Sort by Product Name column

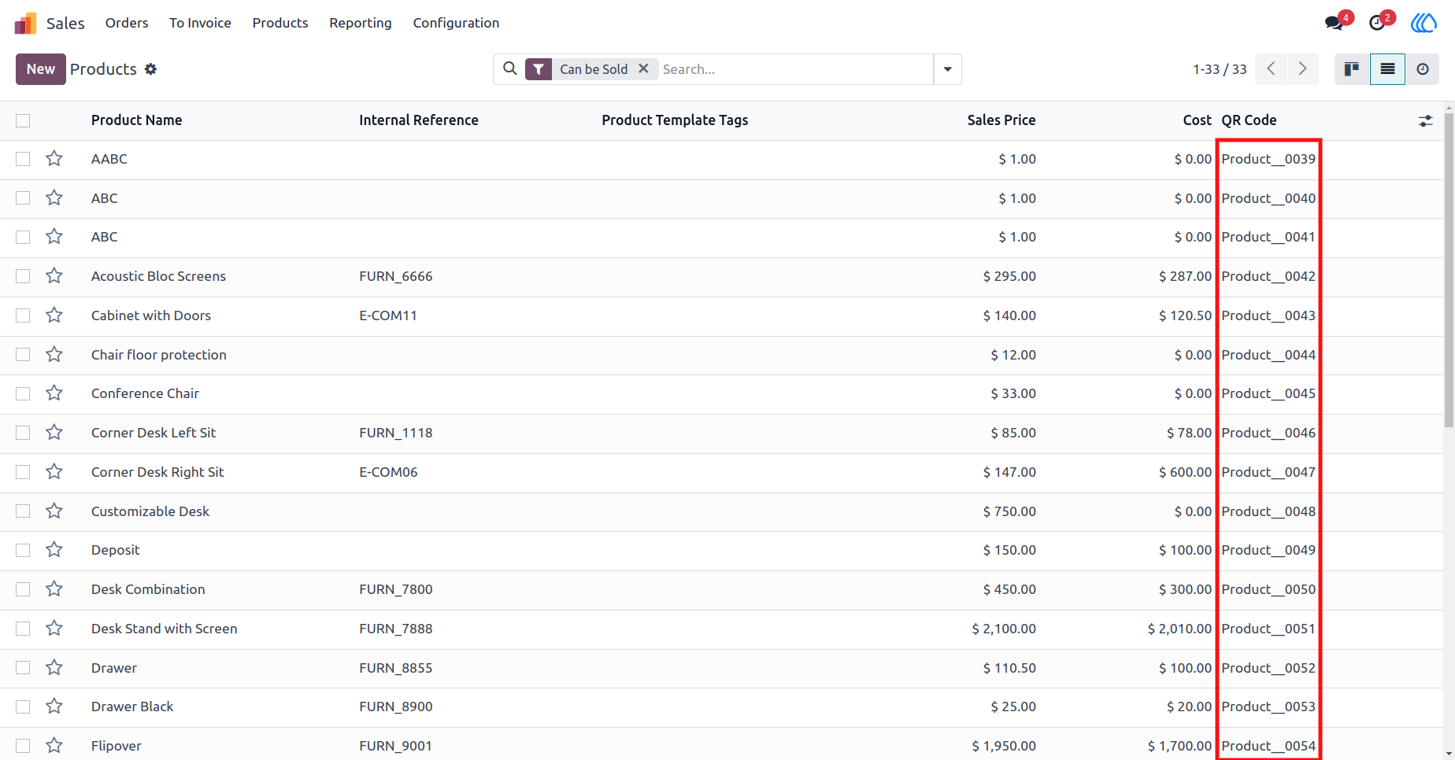click(x=136, y=120)
